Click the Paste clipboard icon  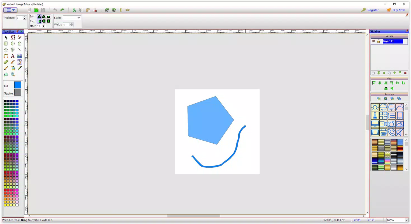pyautogui.click(x=88, y=10)
